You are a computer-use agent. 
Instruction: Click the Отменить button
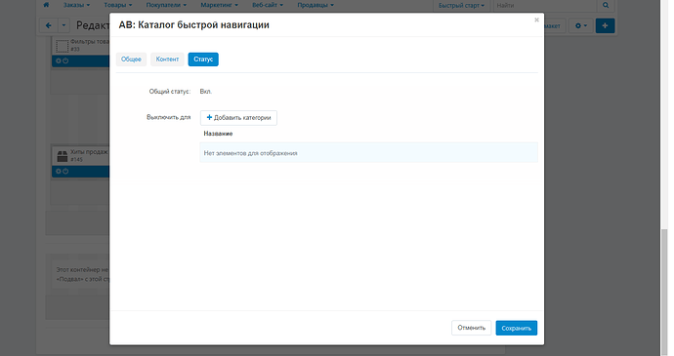click(471, 328)
